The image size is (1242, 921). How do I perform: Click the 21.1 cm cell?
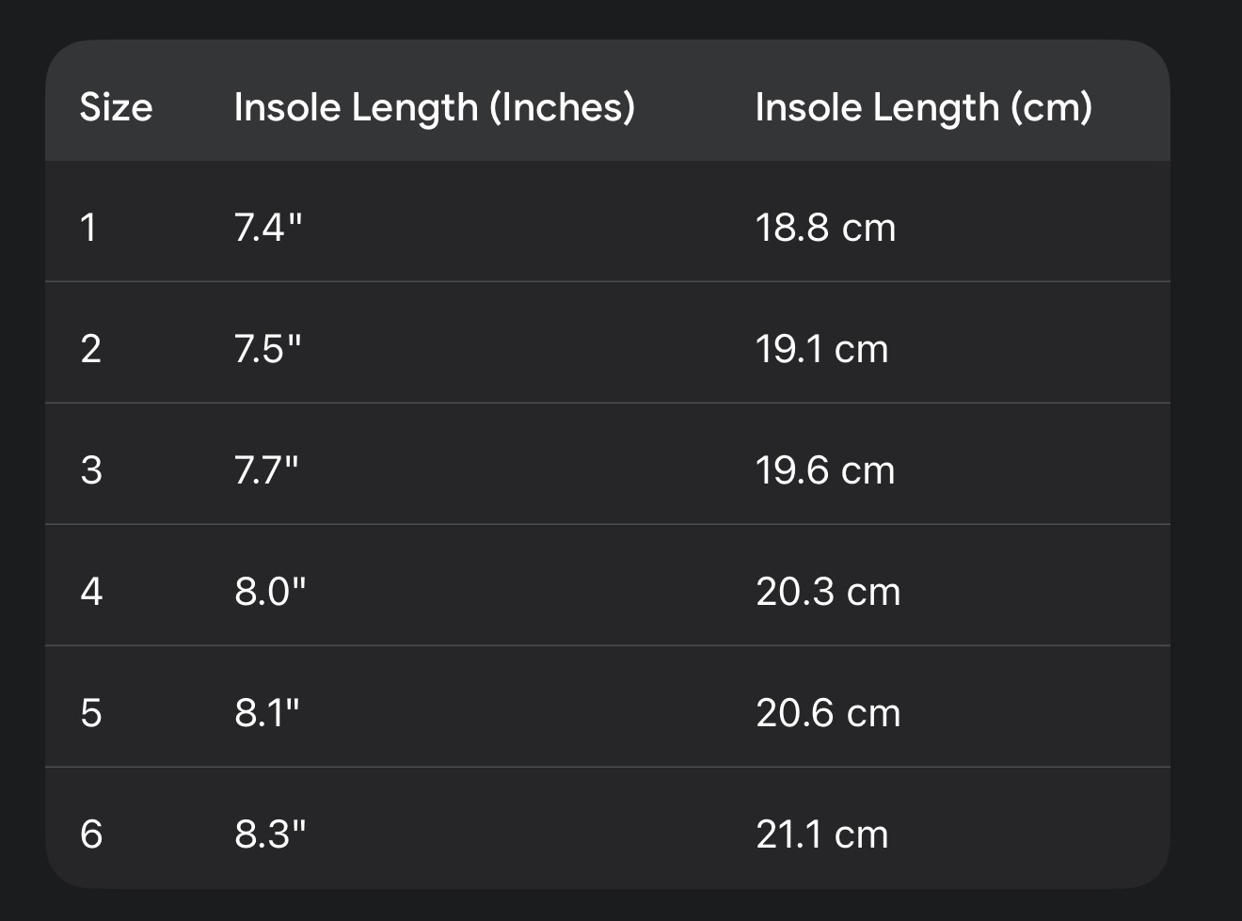coord(821,834)
